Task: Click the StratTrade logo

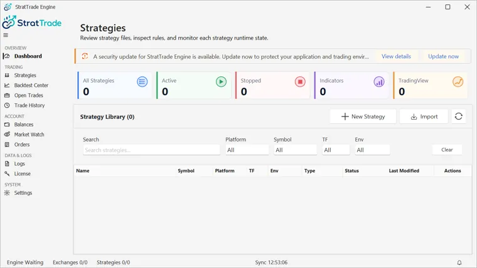Action: tap(32, 23)
